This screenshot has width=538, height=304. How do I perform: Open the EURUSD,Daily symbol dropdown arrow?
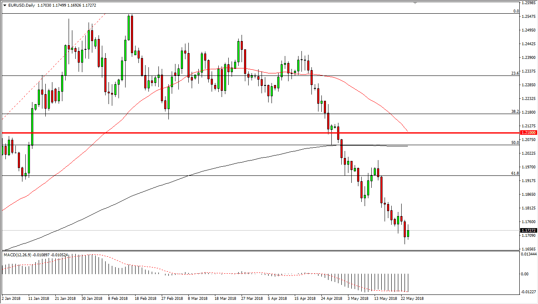coord(5,6)
